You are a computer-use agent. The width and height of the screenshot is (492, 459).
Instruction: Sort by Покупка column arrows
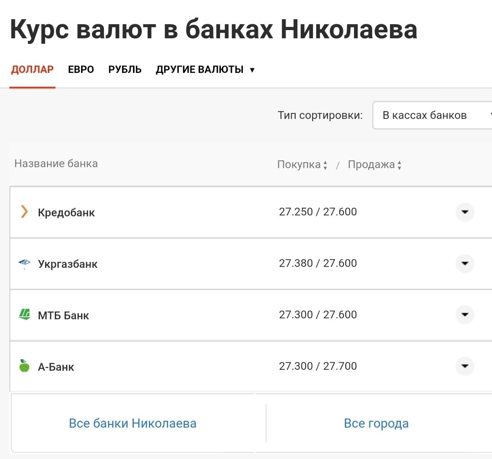tap(325, 165)
